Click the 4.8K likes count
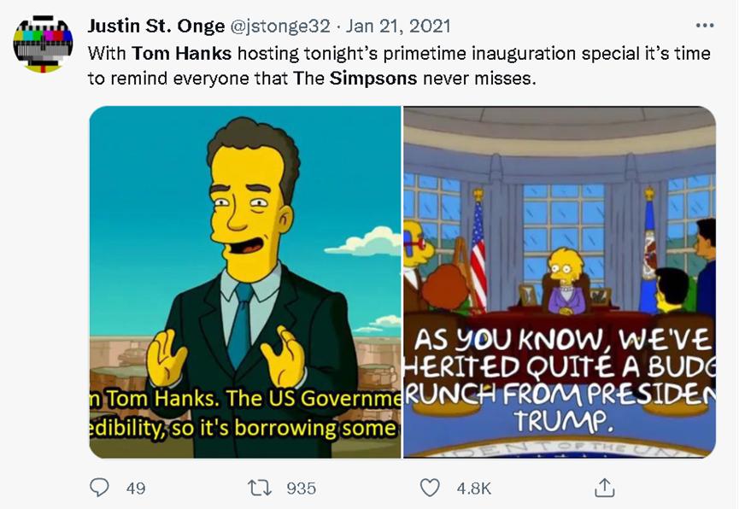The width and height of the screenshot is (739, 509). tap(473, 489)
